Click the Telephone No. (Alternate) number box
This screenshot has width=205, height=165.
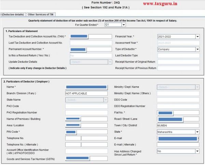pos(94,145)
